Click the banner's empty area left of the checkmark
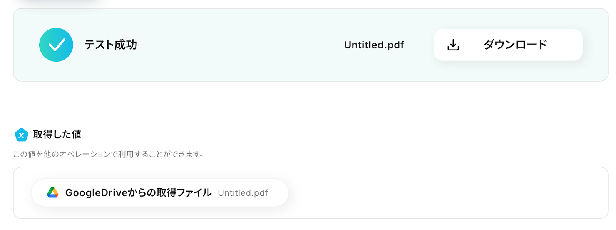Screen dimensions: 616x230 [x=26, y=45]
